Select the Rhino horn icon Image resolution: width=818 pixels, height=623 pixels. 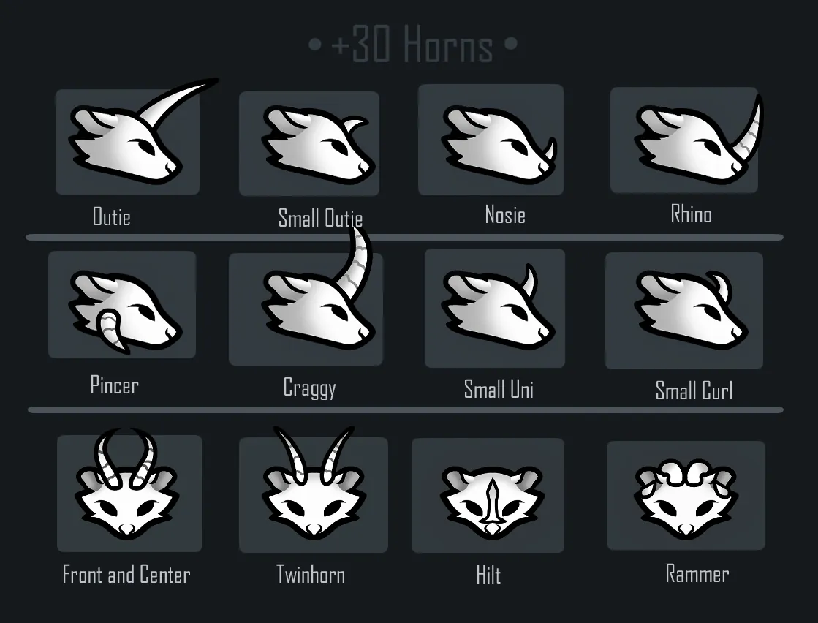(x=684, y=140)
